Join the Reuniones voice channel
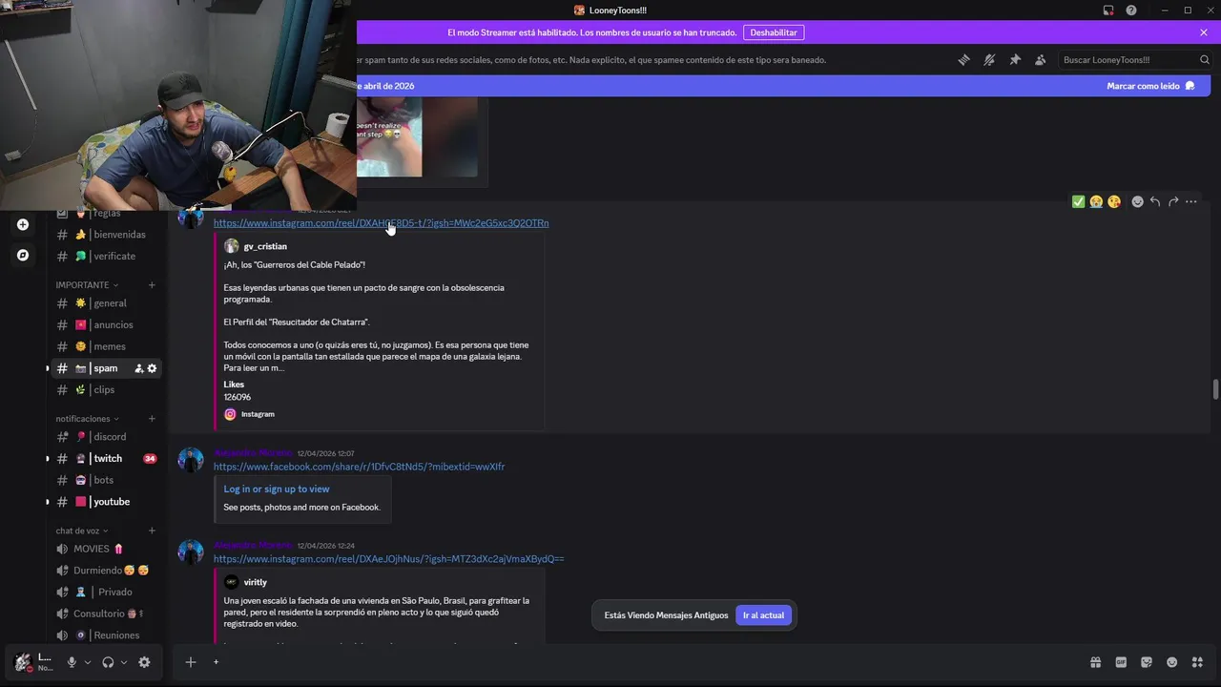 point(105,635)
